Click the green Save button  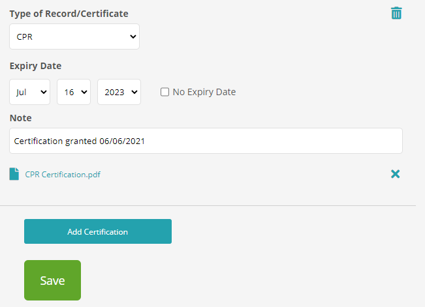(x=52, y=280)
